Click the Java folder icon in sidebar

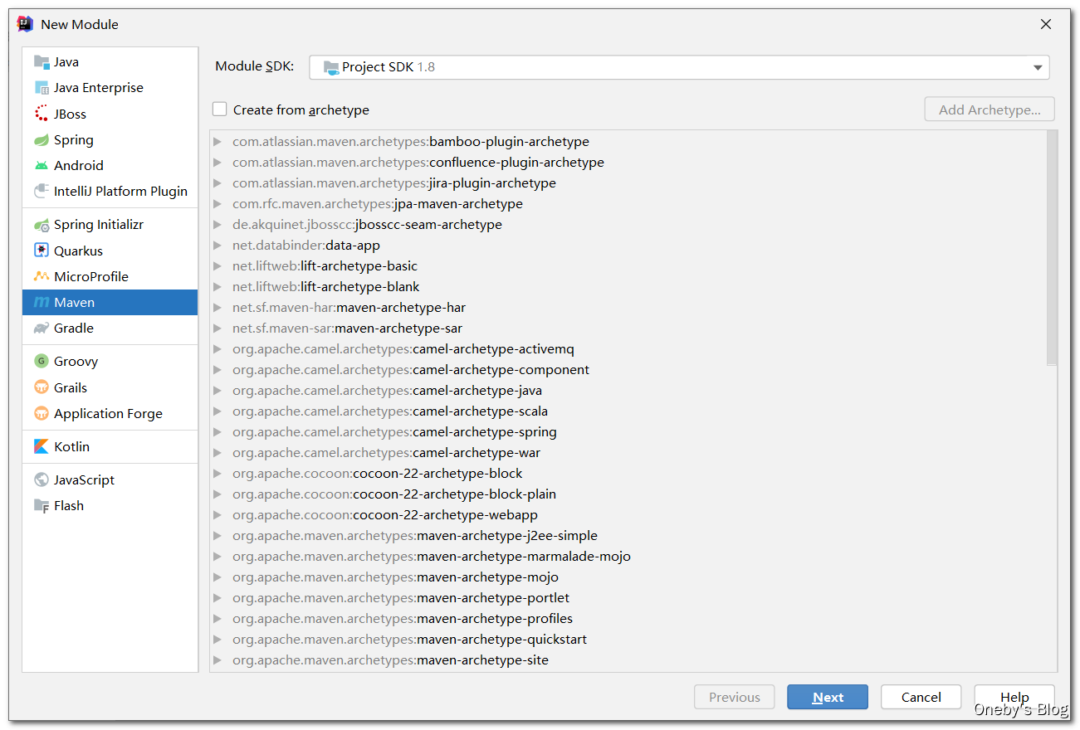click(x=42, y=61)
